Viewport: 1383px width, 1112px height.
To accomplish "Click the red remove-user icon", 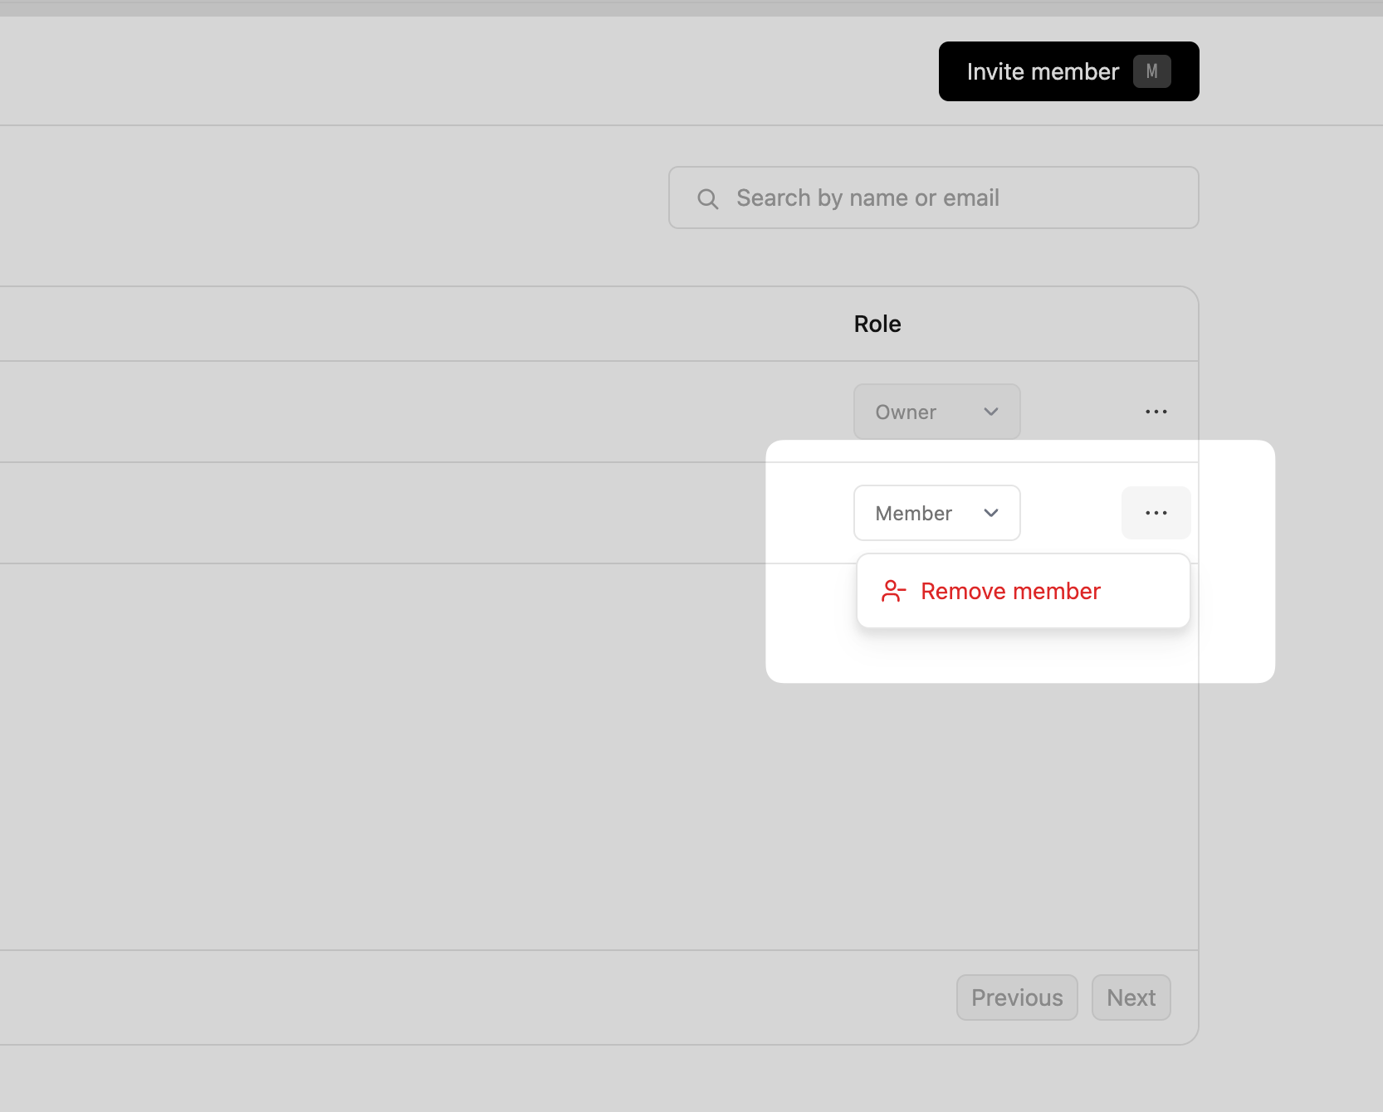I will [x=892, y=591].
